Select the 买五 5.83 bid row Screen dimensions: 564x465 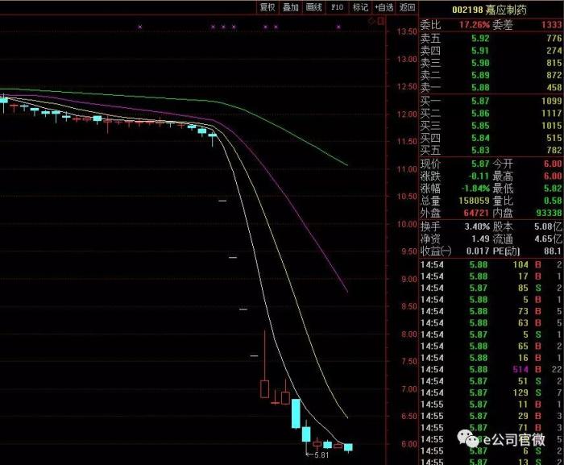(491, 150)
